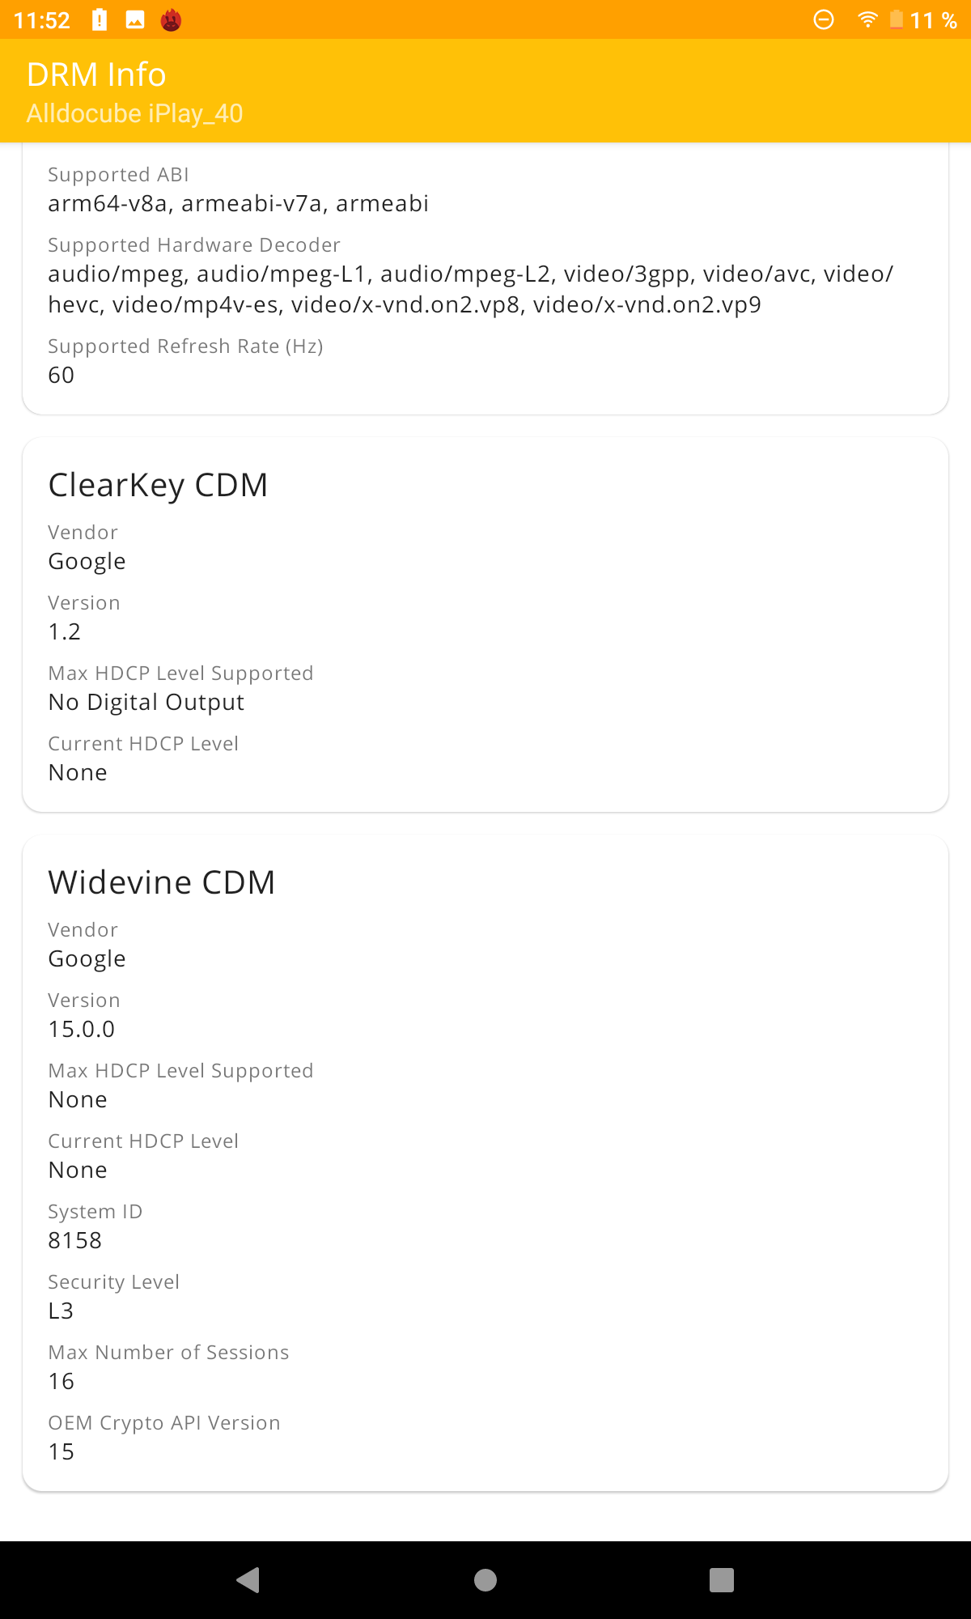Select the Supported Hardware Decoder list text
Screen dimensions: 971x1619
(x=471, y=289)
